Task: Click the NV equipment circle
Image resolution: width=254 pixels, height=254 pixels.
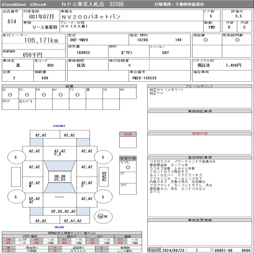Action: coord(61,95)
